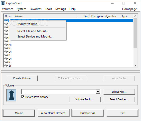This screenshot has height=121, width=141.
Task: Select the N: drive row label
Action: [x=10, y=48]
